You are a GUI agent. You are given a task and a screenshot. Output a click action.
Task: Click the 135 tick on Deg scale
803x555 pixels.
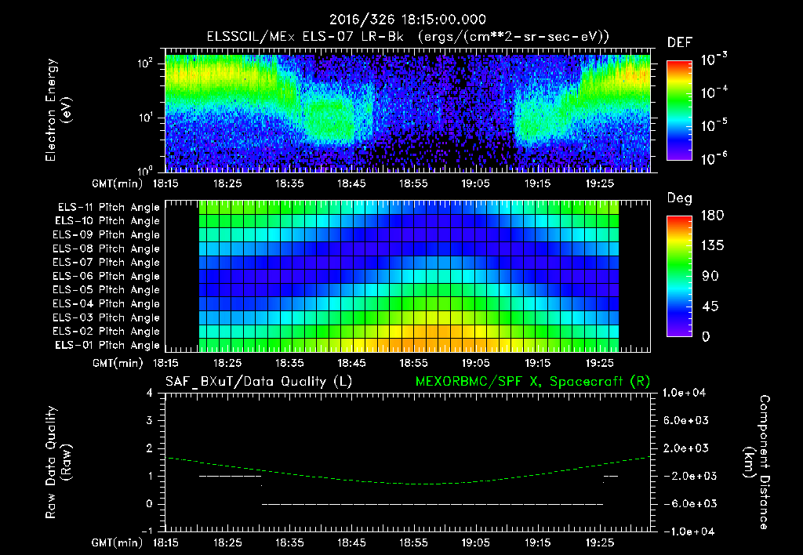tap(712, 245)
